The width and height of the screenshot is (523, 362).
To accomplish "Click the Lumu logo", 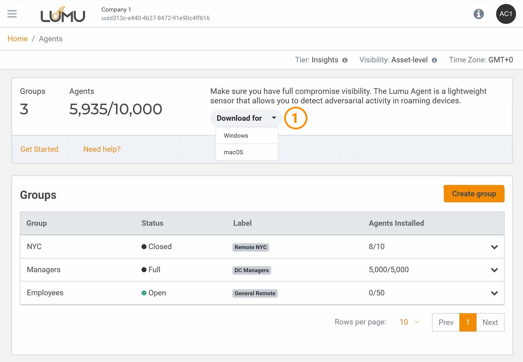I will pyautogui.click(x=63, y=15).
